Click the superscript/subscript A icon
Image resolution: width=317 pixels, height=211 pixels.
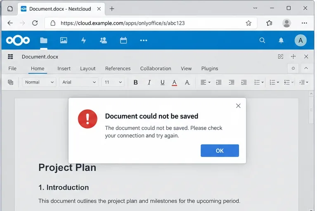coord(187,82)
